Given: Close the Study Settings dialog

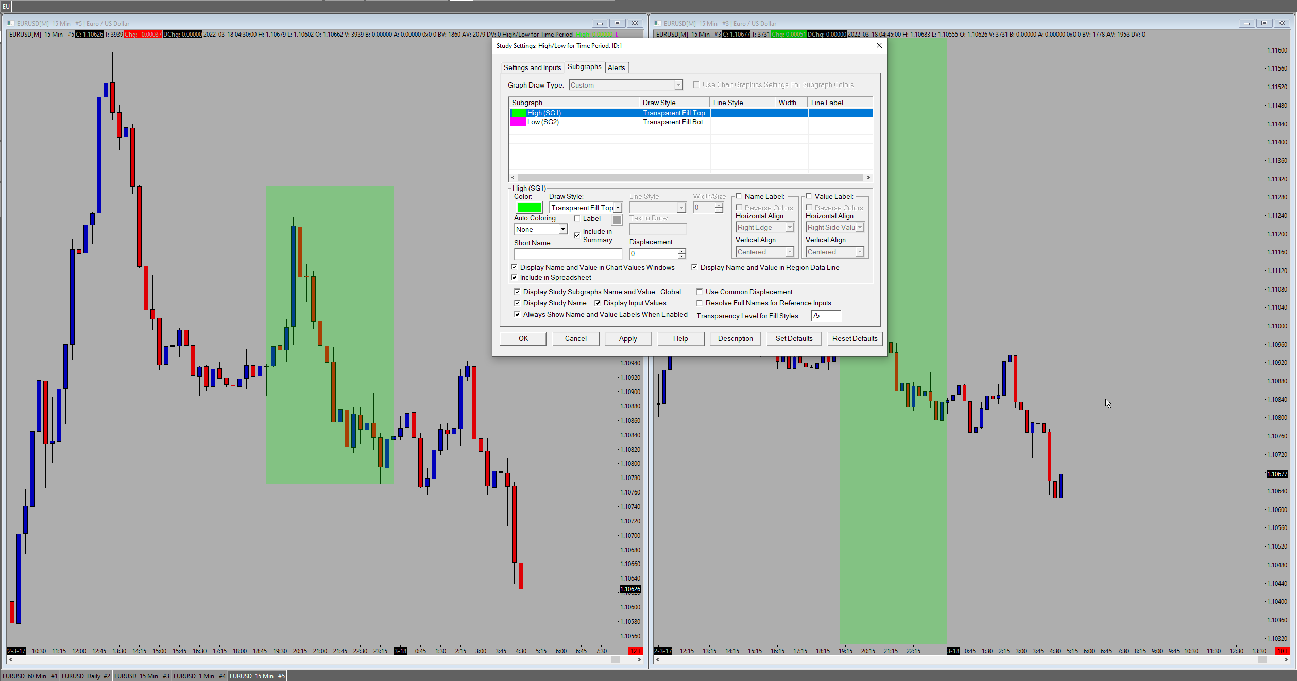Looking at the screenshot, I should pyautogui.click(x=879, y=45).
